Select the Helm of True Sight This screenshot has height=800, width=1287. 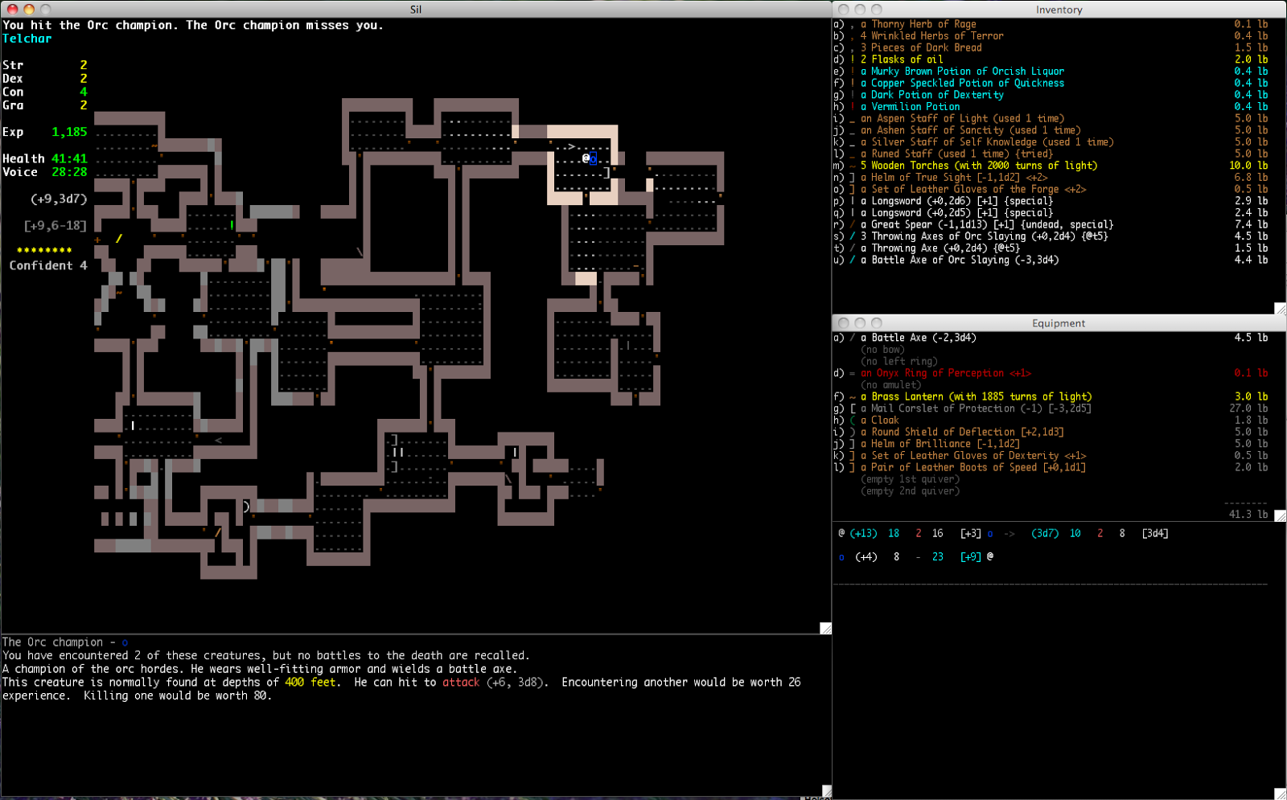pyautogui.click(x=1051, y=178)
